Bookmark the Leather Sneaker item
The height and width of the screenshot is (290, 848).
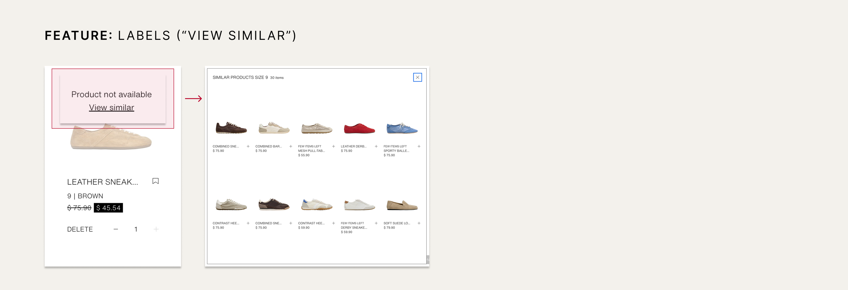point(155,181)
